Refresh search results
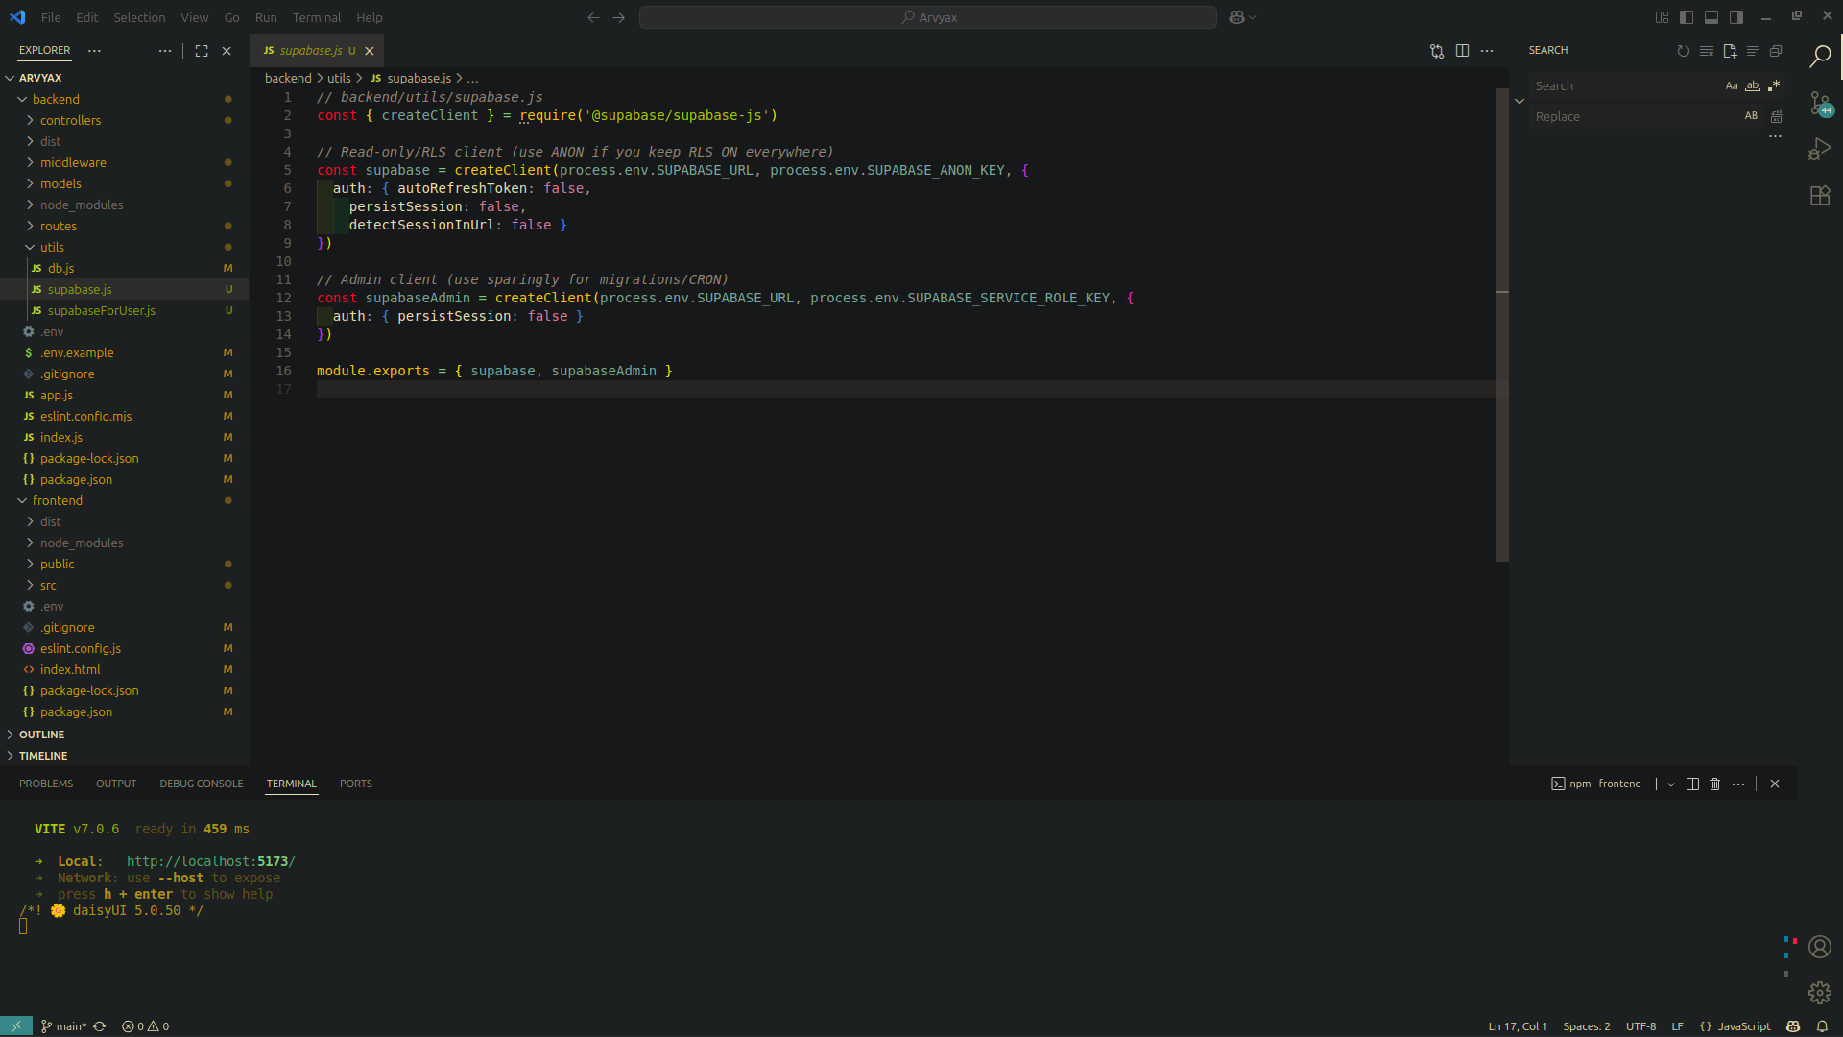The width and height of the screenshot is (1843, 1037). pos(1683,51)
